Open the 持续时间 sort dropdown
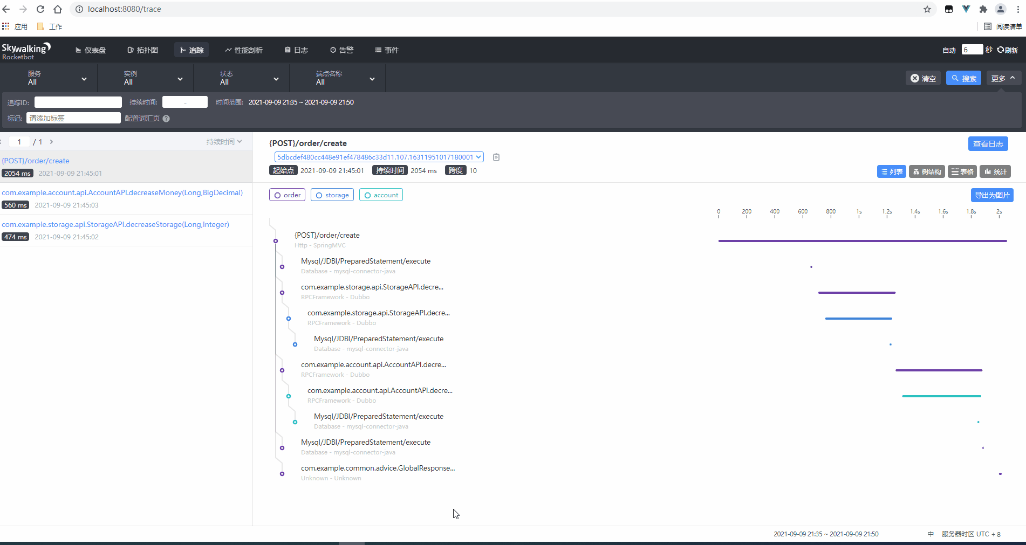The image size is (1026, 545). point(224,142)
